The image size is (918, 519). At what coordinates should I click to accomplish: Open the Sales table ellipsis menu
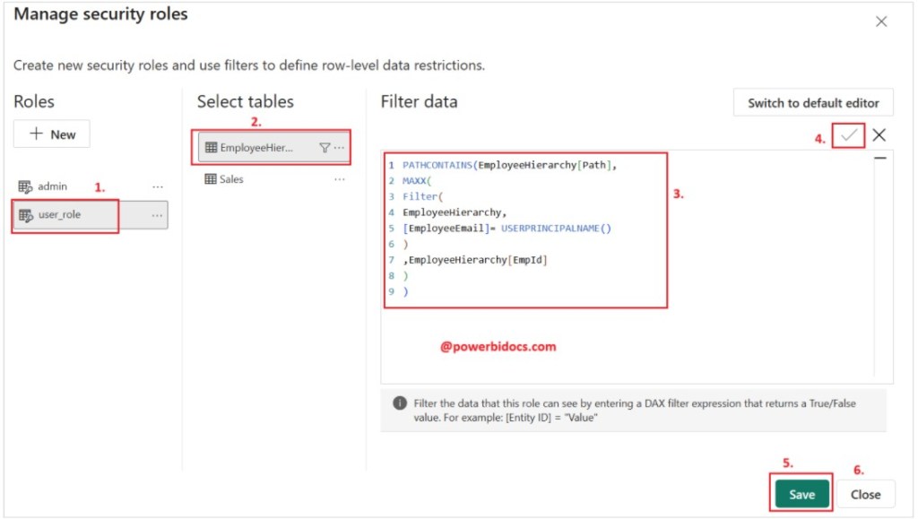(339, 178)
